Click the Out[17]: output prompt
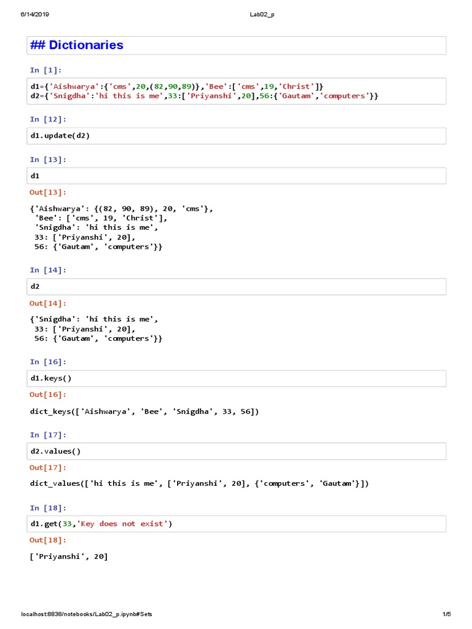 tap(48, 467)
